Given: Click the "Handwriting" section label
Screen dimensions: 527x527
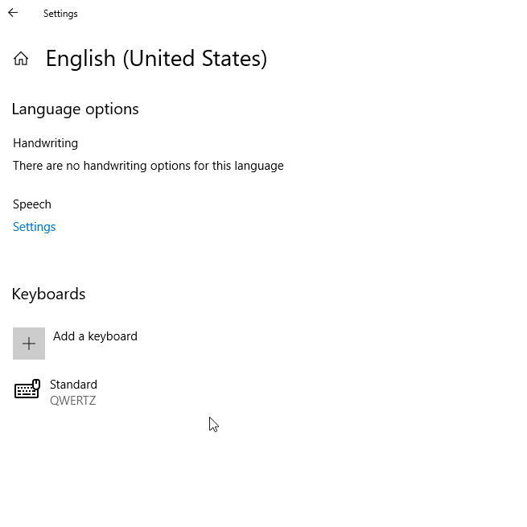Looking at the screenshot, I should pyautogui.click(x=45, y=143).
